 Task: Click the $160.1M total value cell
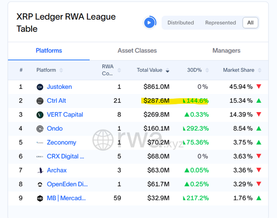click(156, 128)
